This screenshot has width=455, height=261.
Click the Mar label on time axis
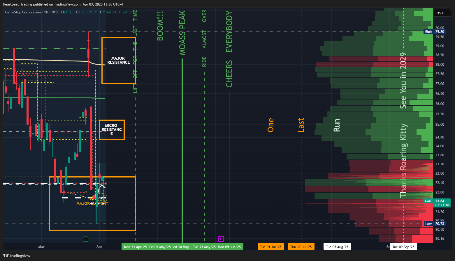tap(41, 247)
